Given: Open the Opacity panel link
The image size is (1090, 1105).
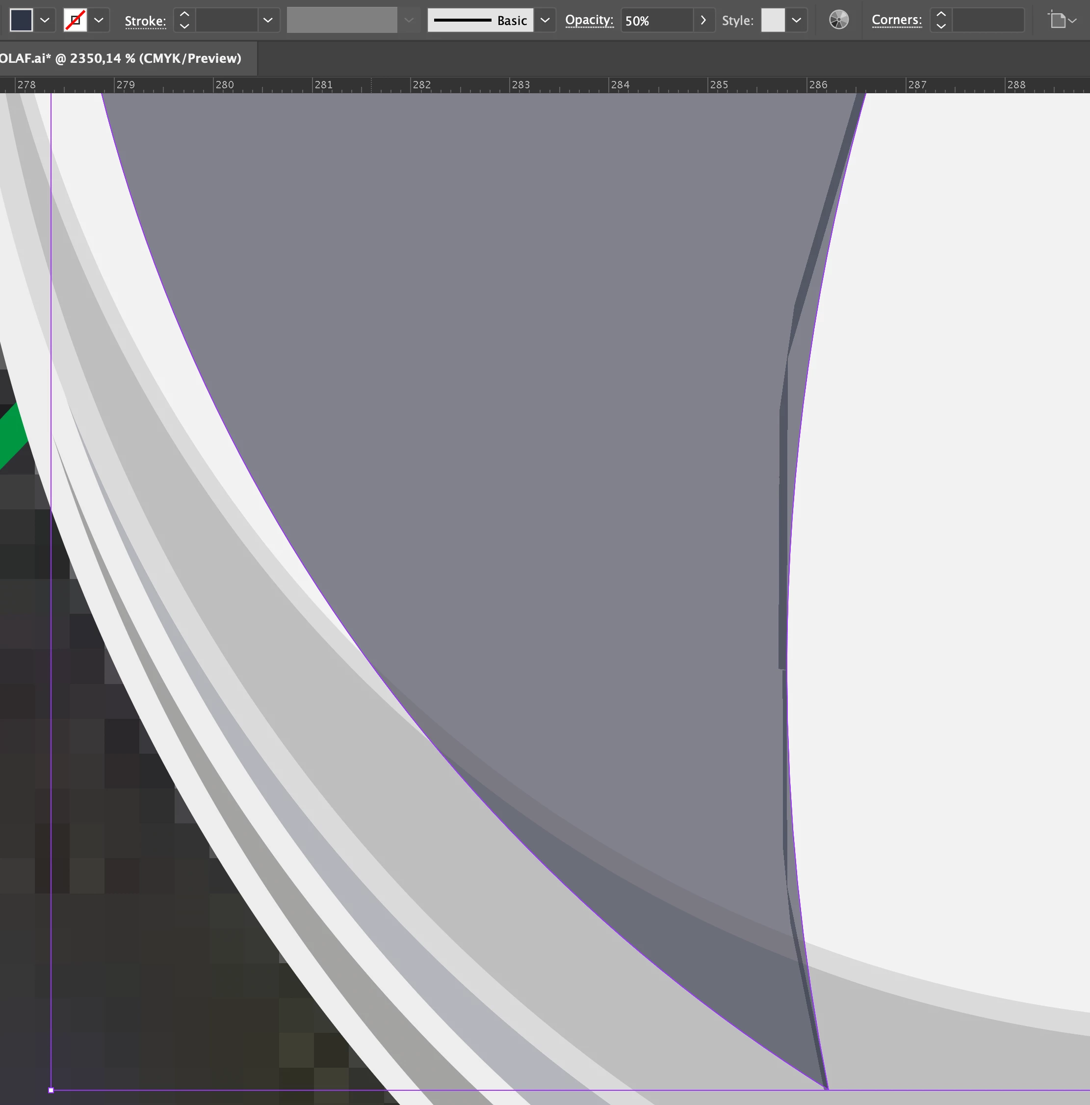Looking at the screenshot, I should [x=589, y=20].
